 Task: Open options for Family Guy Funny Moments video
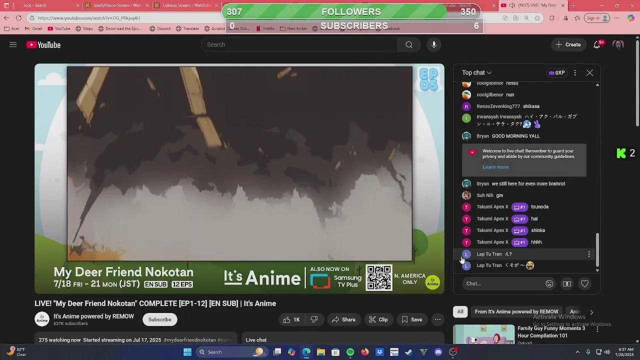tap(597, 329)
